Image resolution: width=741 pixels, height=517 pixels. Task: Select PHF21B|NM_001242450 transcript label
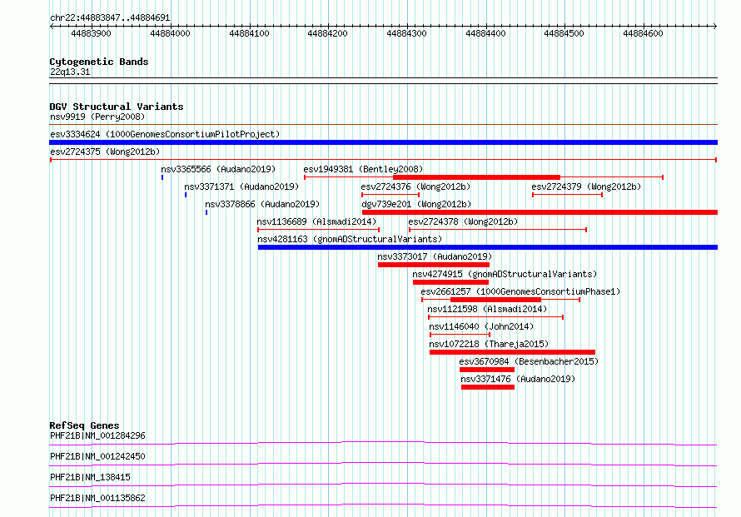pos(97,456)
